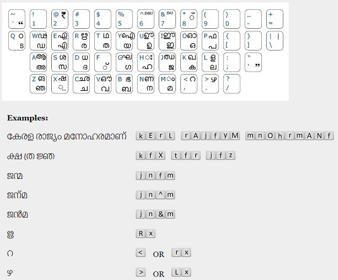Click the standalone > example key
This screenshot has height=280, width=338.
pyautogui.click(x=141, y=272)
